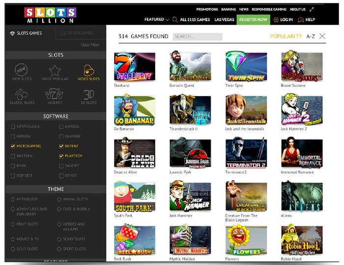344x265 pixels.
Task: Open the Robin Hood game thumbnail
Action: point(302,240)
